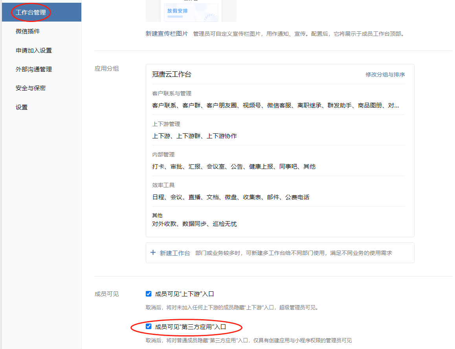Select the 冠唐云工作台 title

click(x=171, y=75)
